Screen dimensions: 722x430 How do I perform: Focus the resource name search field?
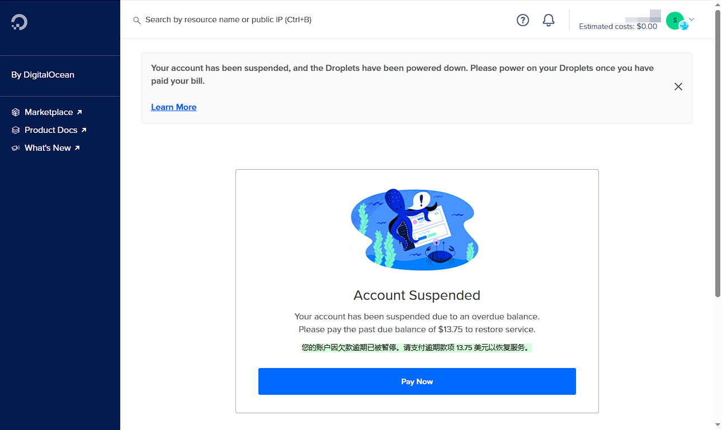[x=228, y=20]
